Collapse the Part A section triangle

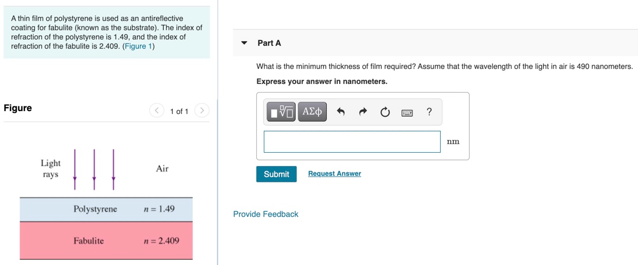click(x=244, y=43)
